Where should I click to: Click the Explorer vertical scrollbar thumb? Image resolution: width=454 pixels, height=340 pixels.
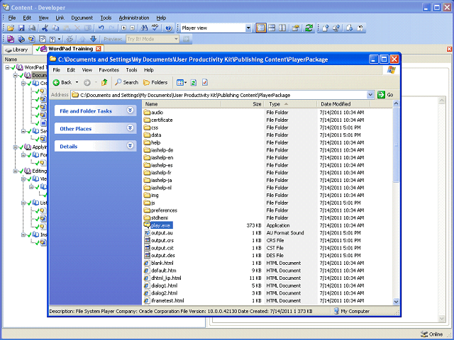(x=396, y=144)
